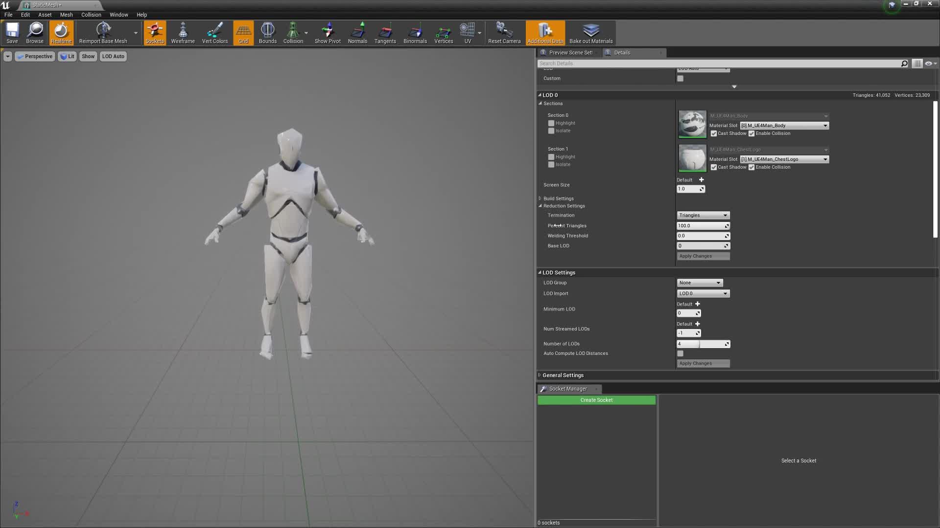The width and height of the screenshot is (940, 528).
Task: Enable Highlight for Section 0
Action: pos(551,123)
